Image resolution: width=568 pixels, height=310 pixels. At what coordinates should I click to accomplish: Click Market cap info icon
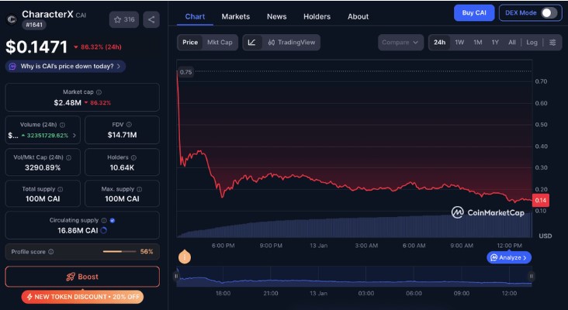(99, 92)
